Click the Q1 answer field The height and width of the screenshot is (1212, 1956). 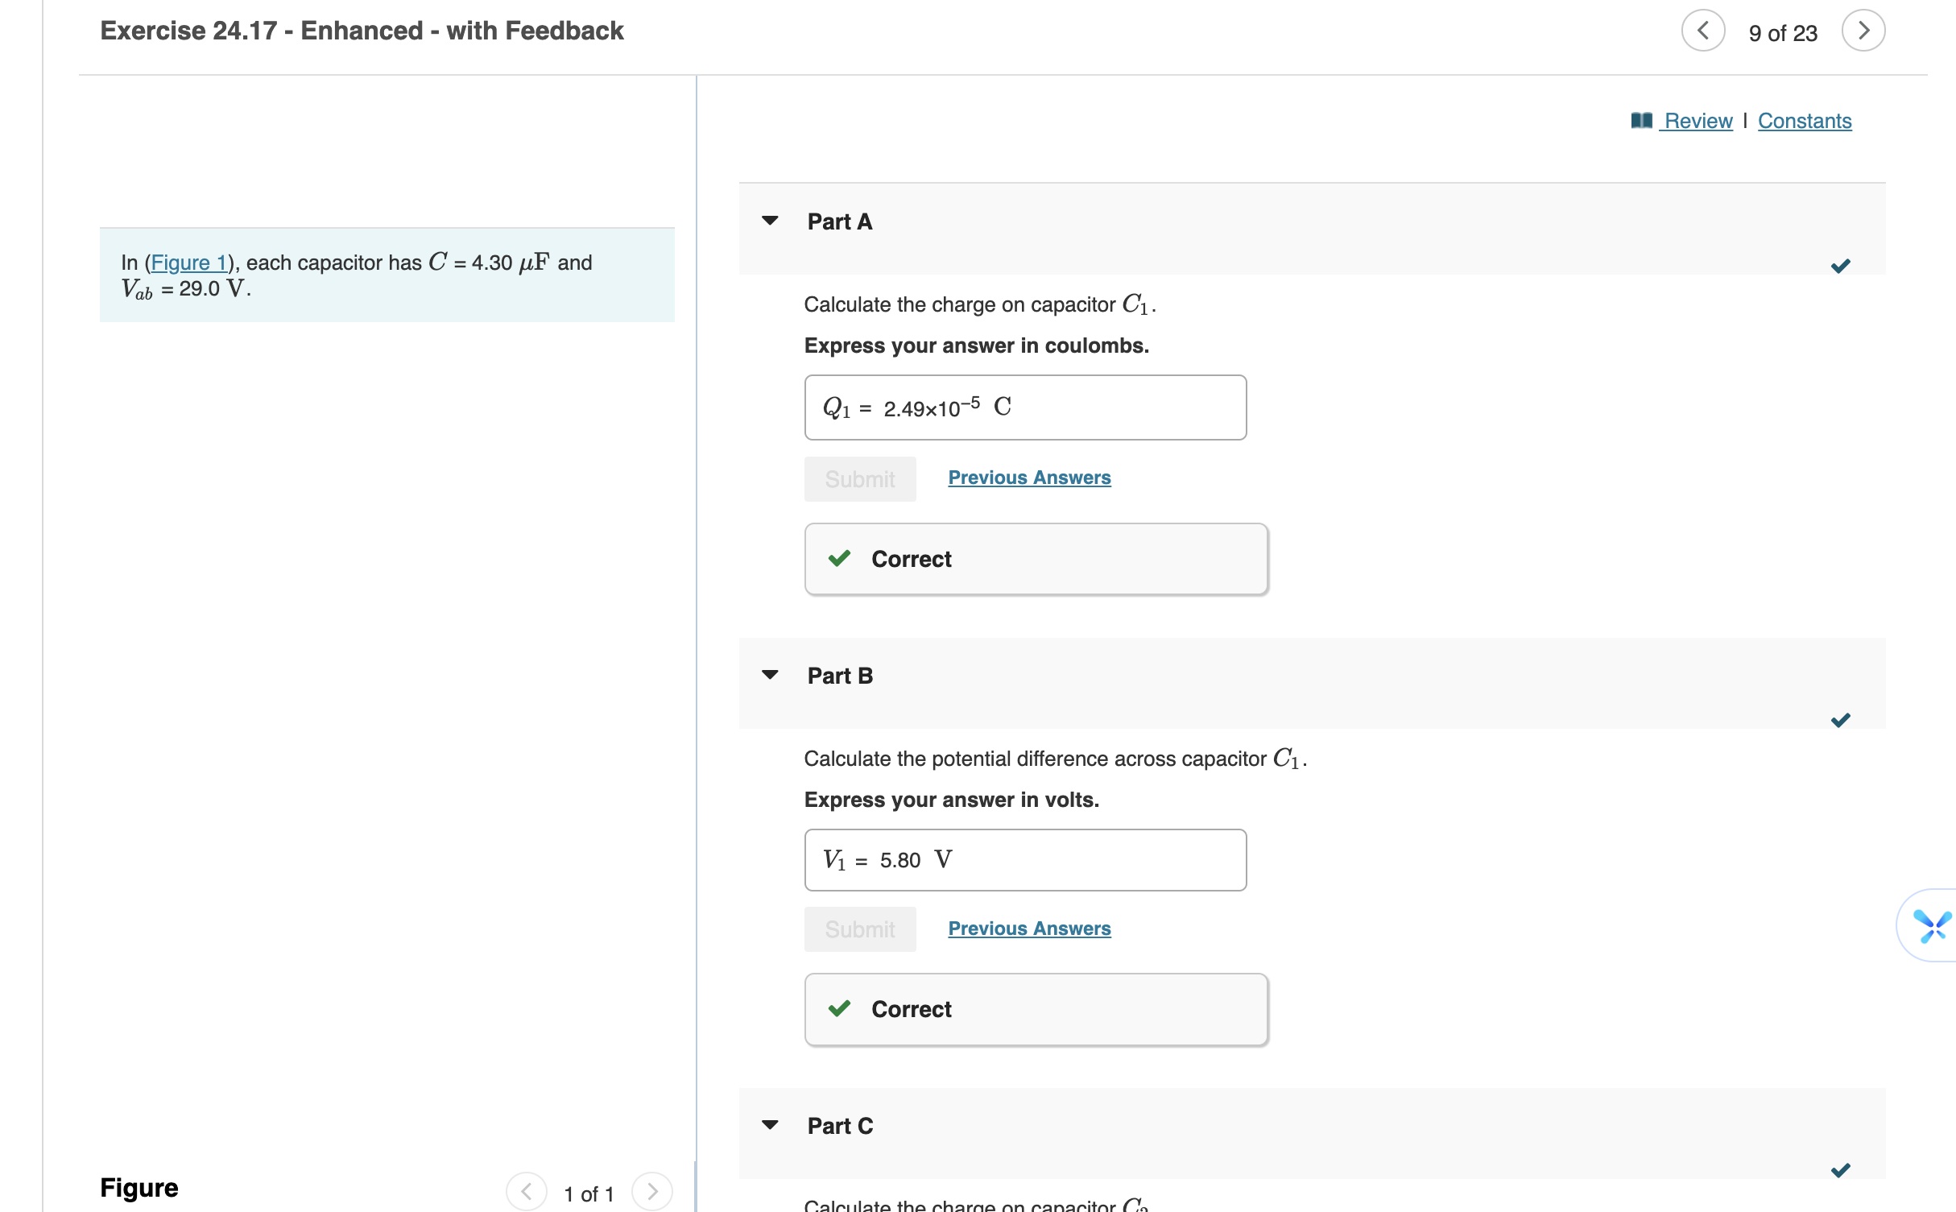pyautogui.click(x=1025, y=407)
